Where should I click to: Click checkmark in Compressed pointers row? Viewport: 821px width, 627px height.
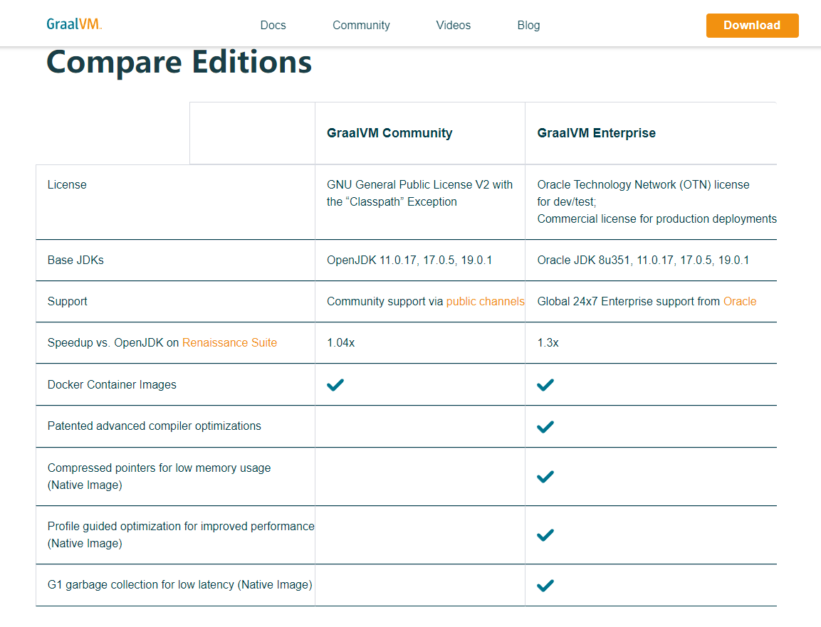click(545, 477)
